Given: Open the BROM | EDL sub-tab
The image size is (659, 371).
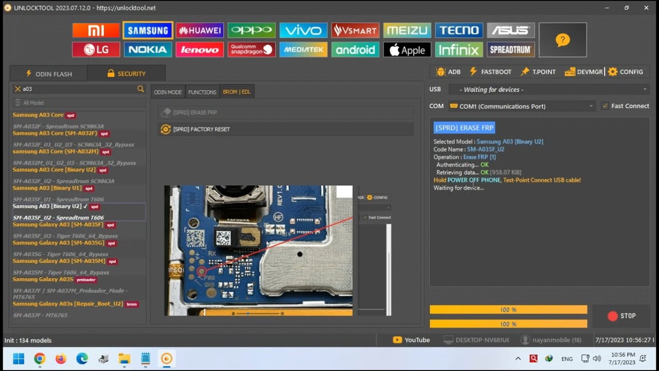Looking at the screenshot, I should coord(237,92).
